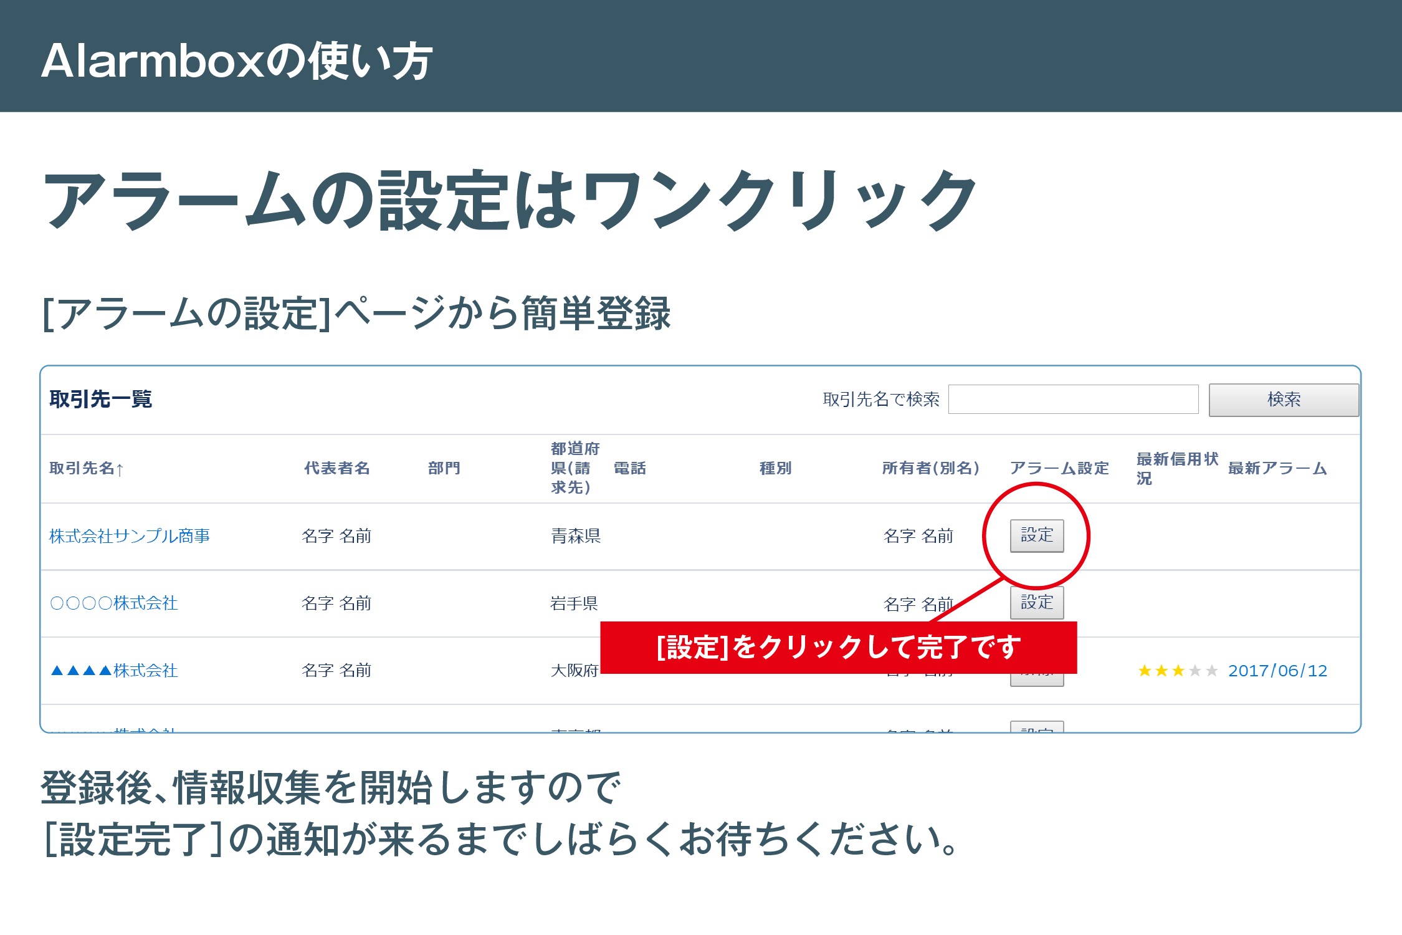Viewport: 1402px width, 935px height.
Task: Focus the 取引先名で検索 search input field
Action: coord(1073,400)
